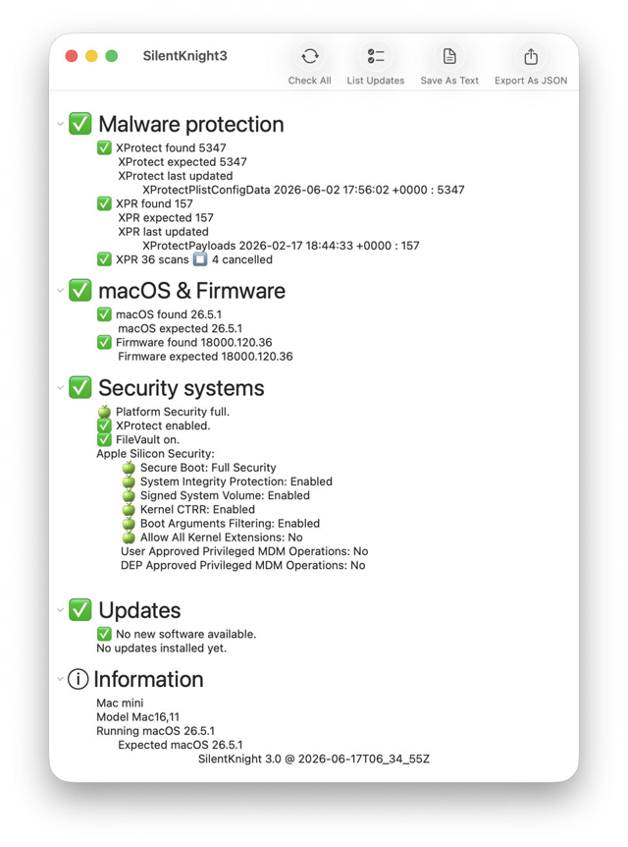Collapse the Security systems section chevron
This screenshot has width=628, height=847.
pyautogui.click(x=61, y=388)
